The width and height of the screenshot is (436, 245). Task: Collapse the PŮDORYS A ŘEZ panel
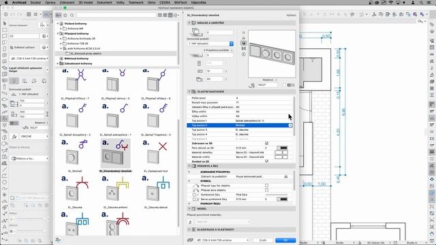[189, 166]
